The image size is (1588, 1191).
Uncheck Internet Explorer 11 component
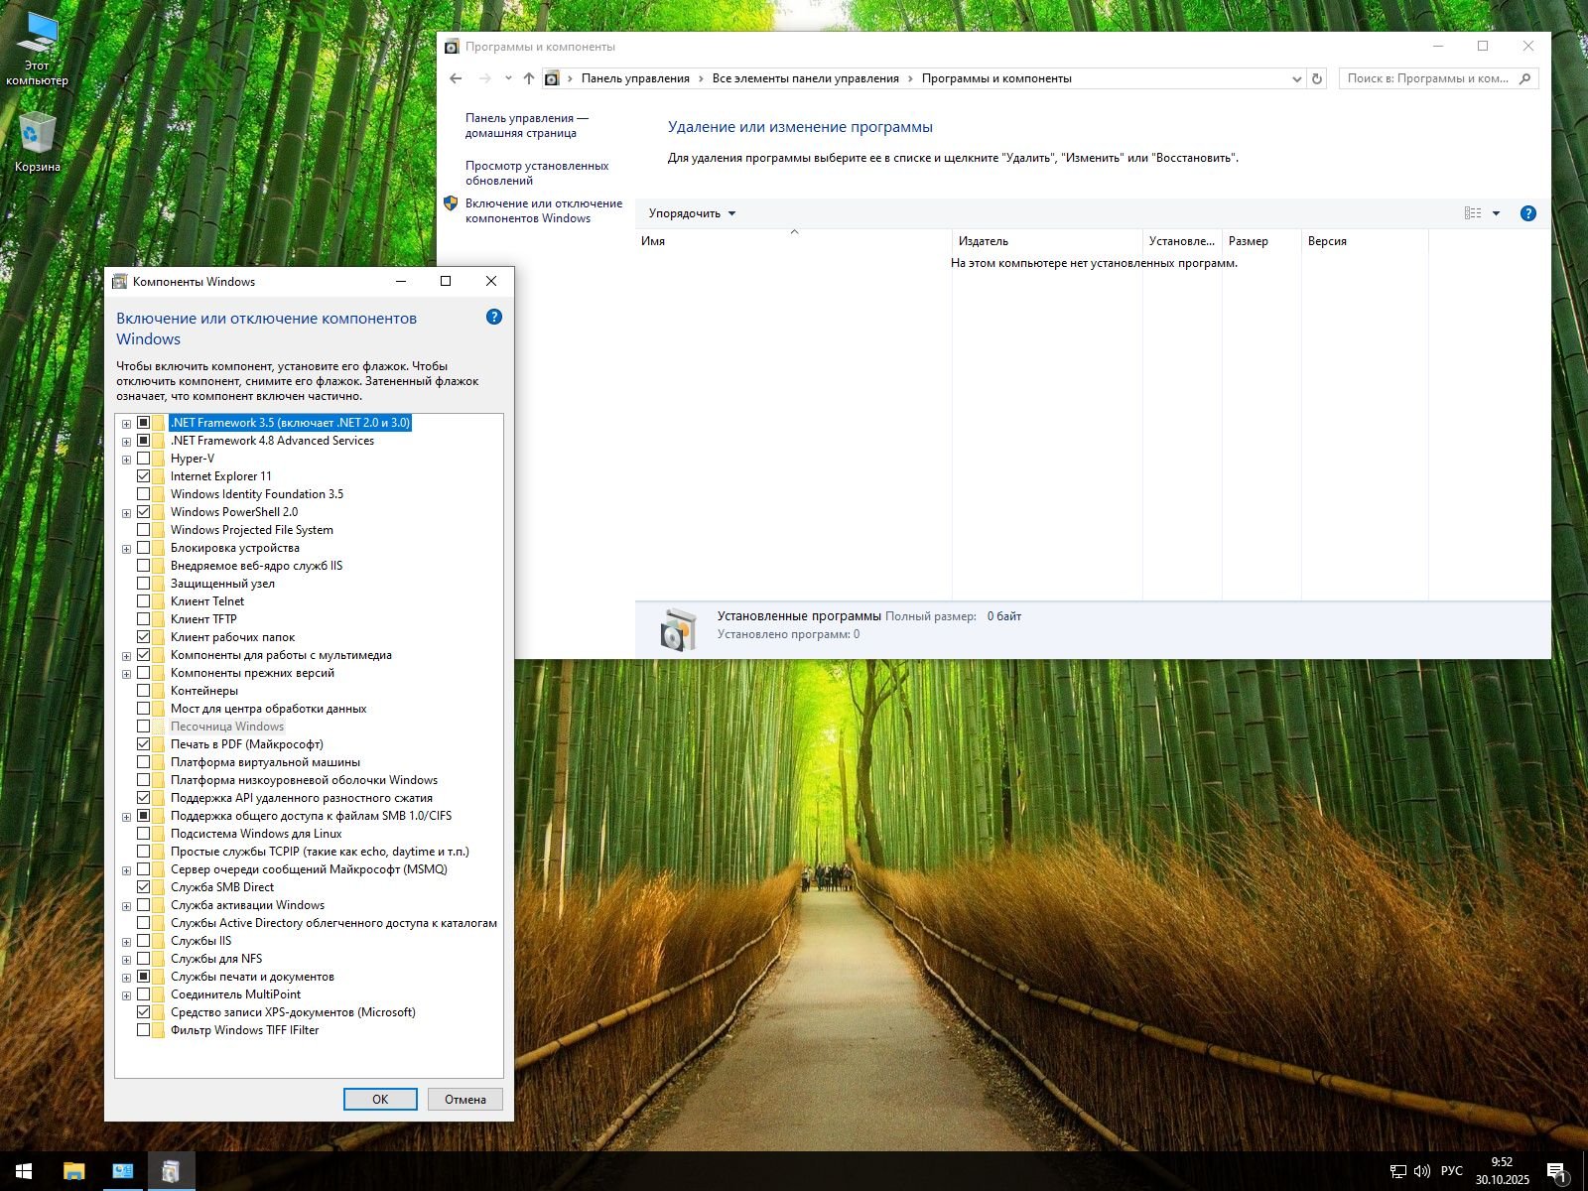tap(144, 476)
